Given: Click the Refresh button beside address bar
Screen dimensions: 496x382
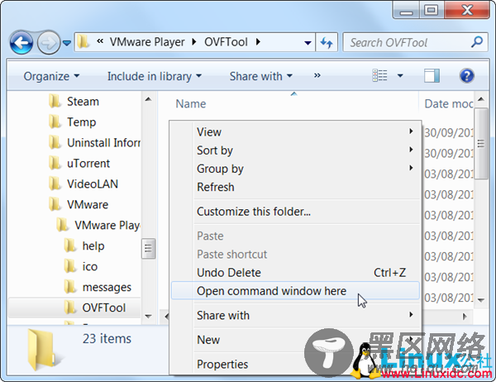Looking at the screenshot, I should coord(327,42).
